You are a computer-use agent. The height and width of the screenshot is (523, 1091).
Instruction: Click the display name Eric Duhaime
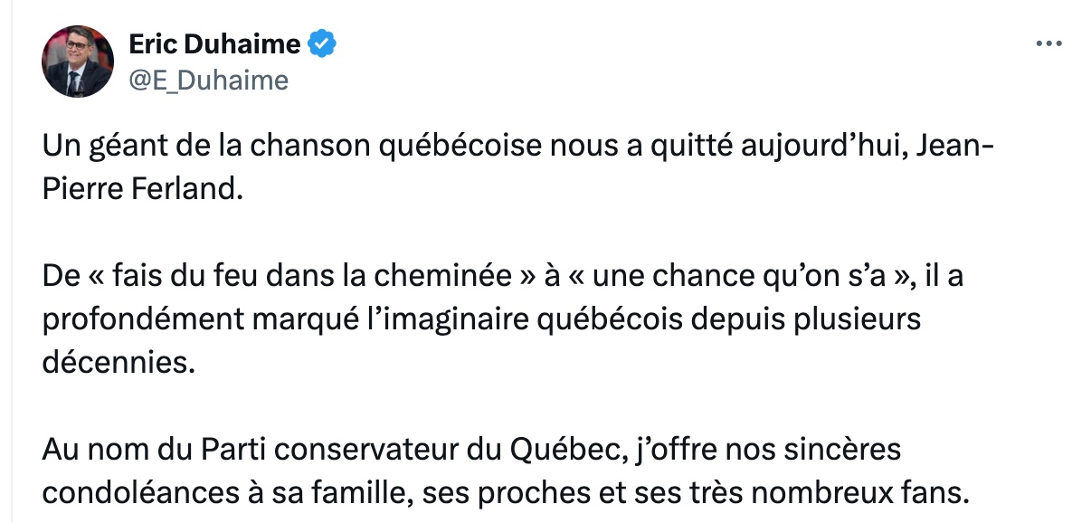(x=214, y=43)
